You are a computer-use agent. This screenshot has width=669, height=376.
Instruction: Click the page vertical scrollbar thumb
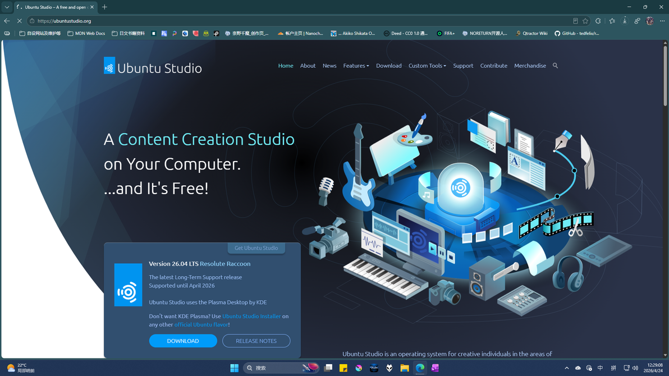click(665, 75)
